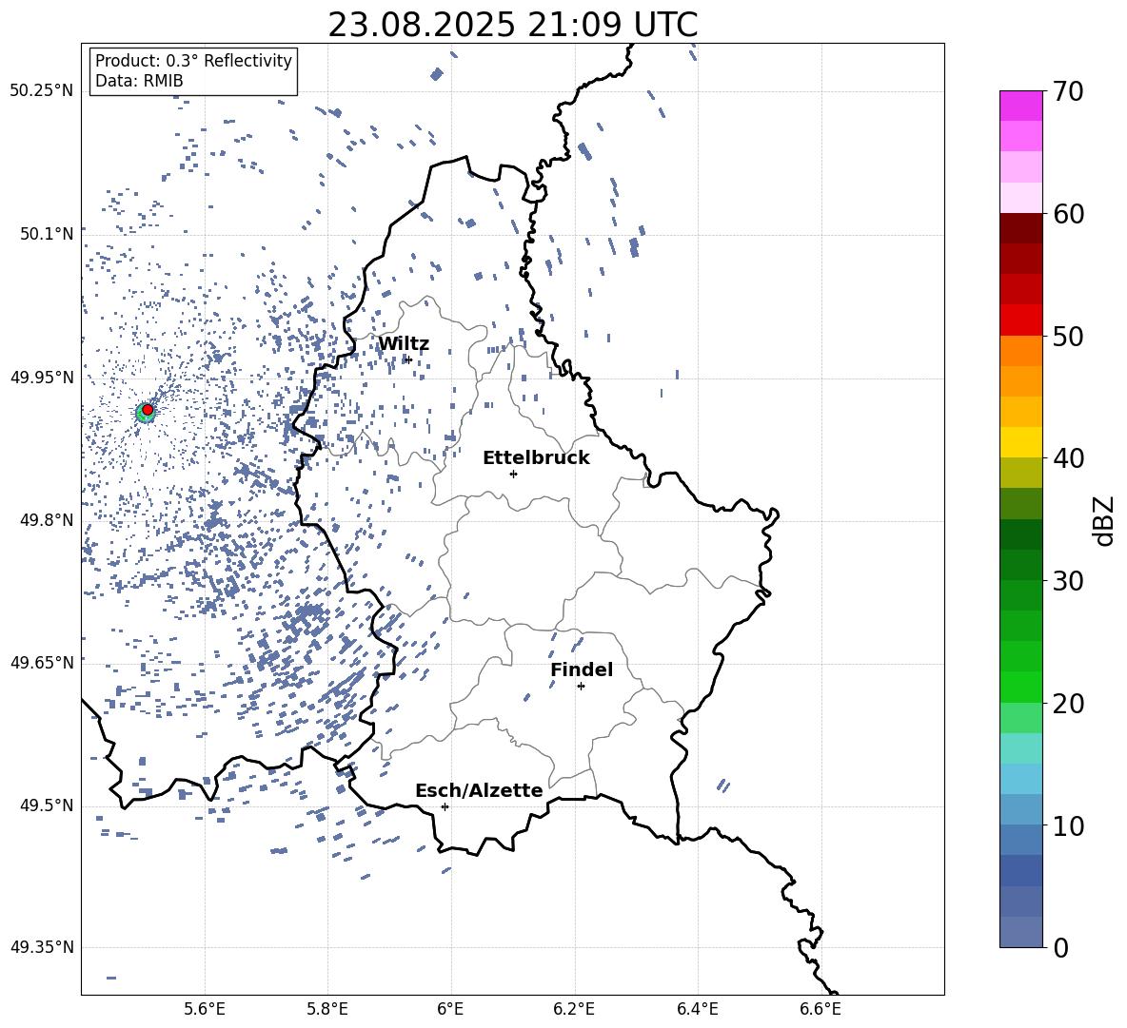The height and width of the screenshot is (1028, 1127).
Task: Click the title 23.08.2025 21:09 UTC
Action: pyautogui.click(x=512, y=25)
